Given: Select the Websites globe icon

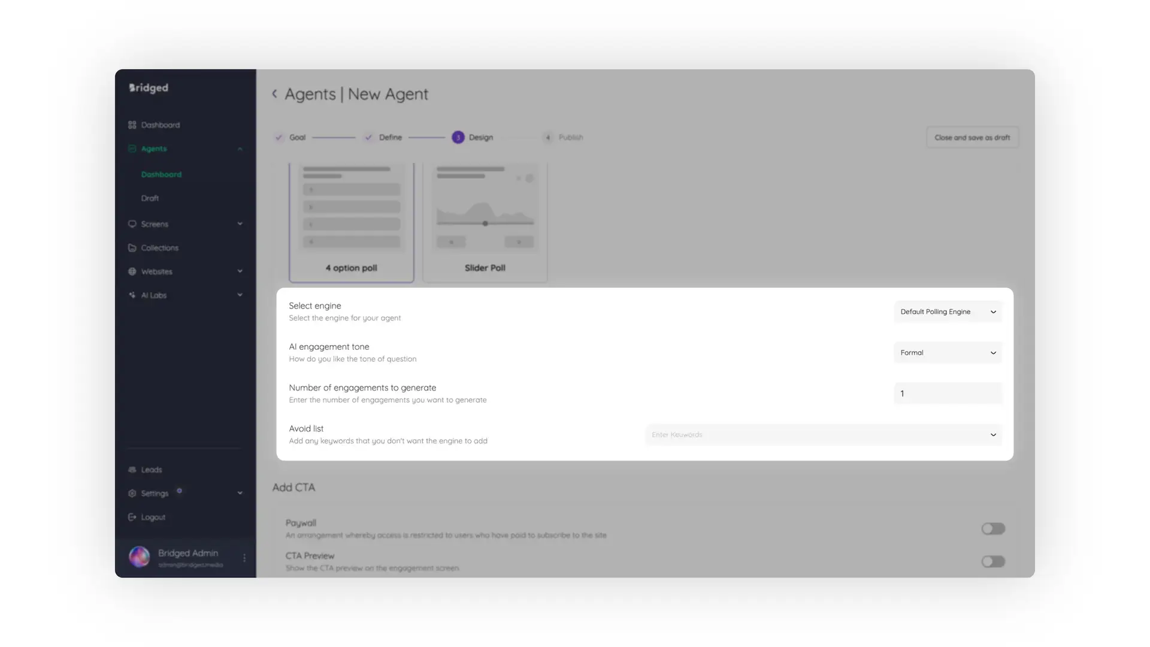Looking at the screenshot, I should (132, 271).
